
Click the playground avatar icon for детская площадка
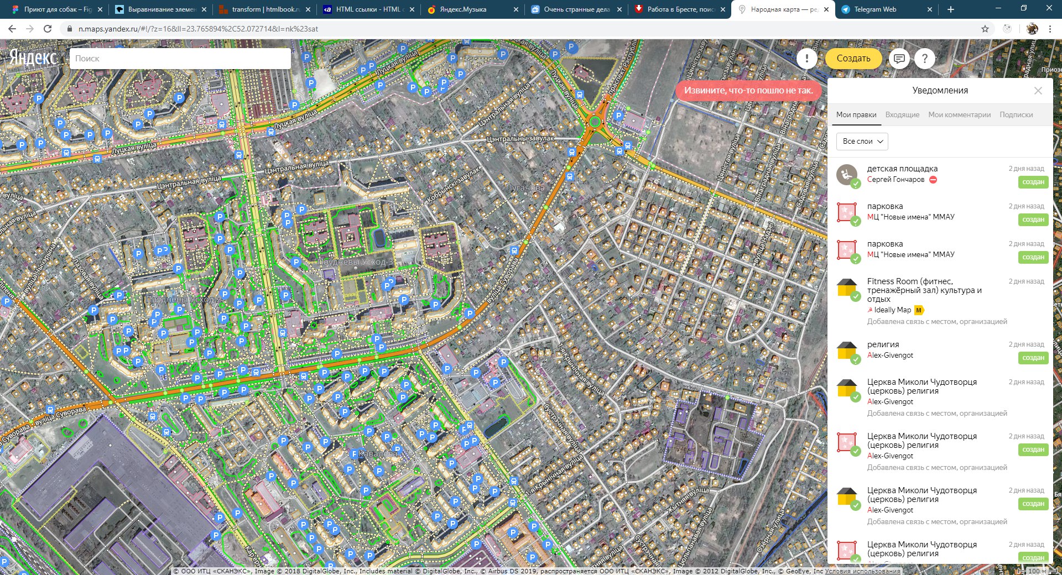point(846,175)
